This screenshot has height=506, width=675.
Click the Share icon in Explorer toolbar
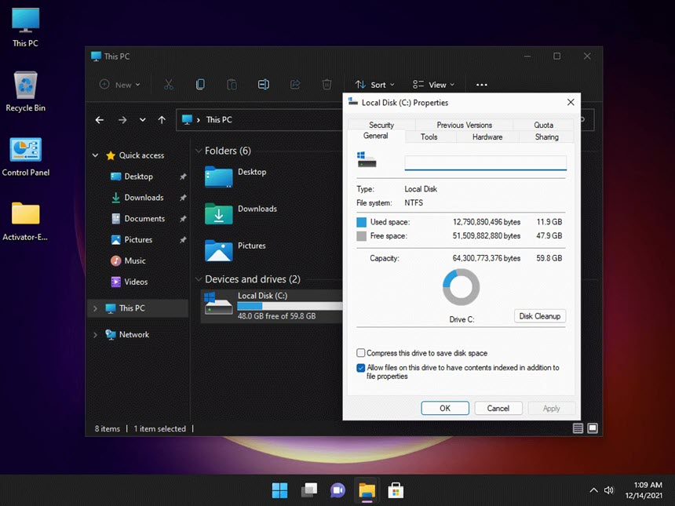click(295, 85)
